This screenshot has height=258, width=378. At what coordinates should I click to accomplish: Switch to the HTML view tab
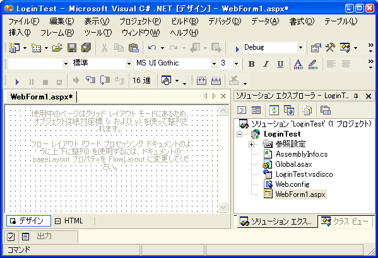(69, 221)
